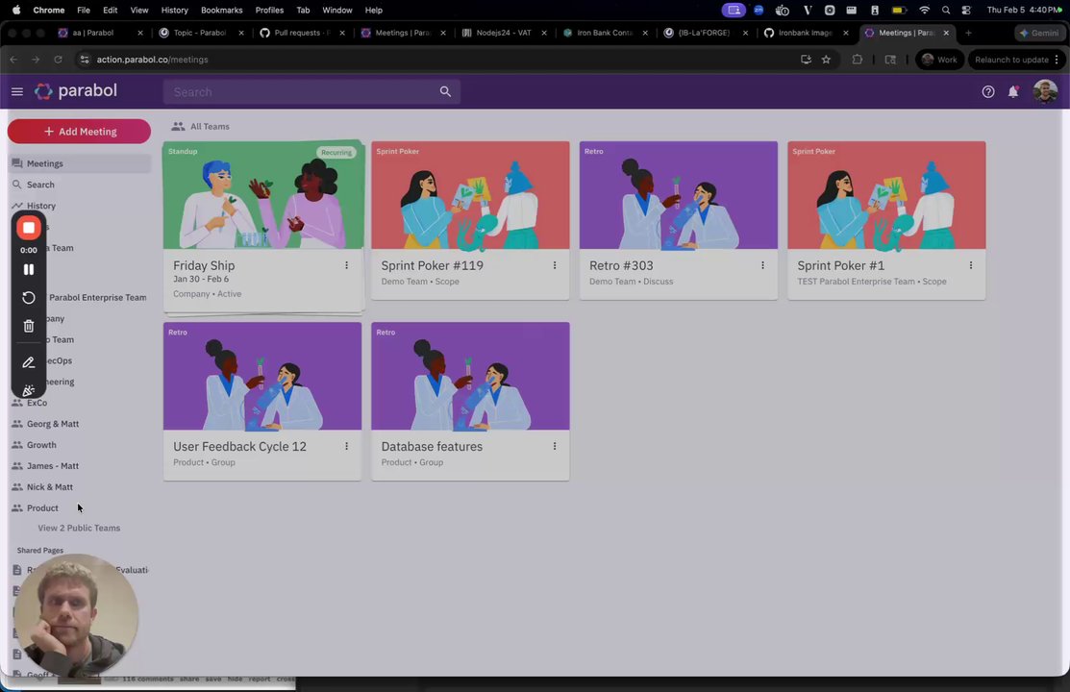Open the Database features retro thumbnail
Viewport: 1070px width, 692px height.
pos(470,376)
